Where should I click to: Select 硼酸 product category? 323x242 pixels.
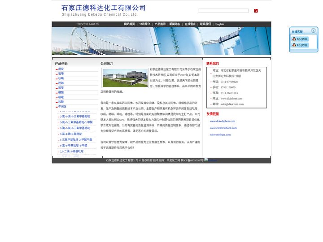point(61,92)
